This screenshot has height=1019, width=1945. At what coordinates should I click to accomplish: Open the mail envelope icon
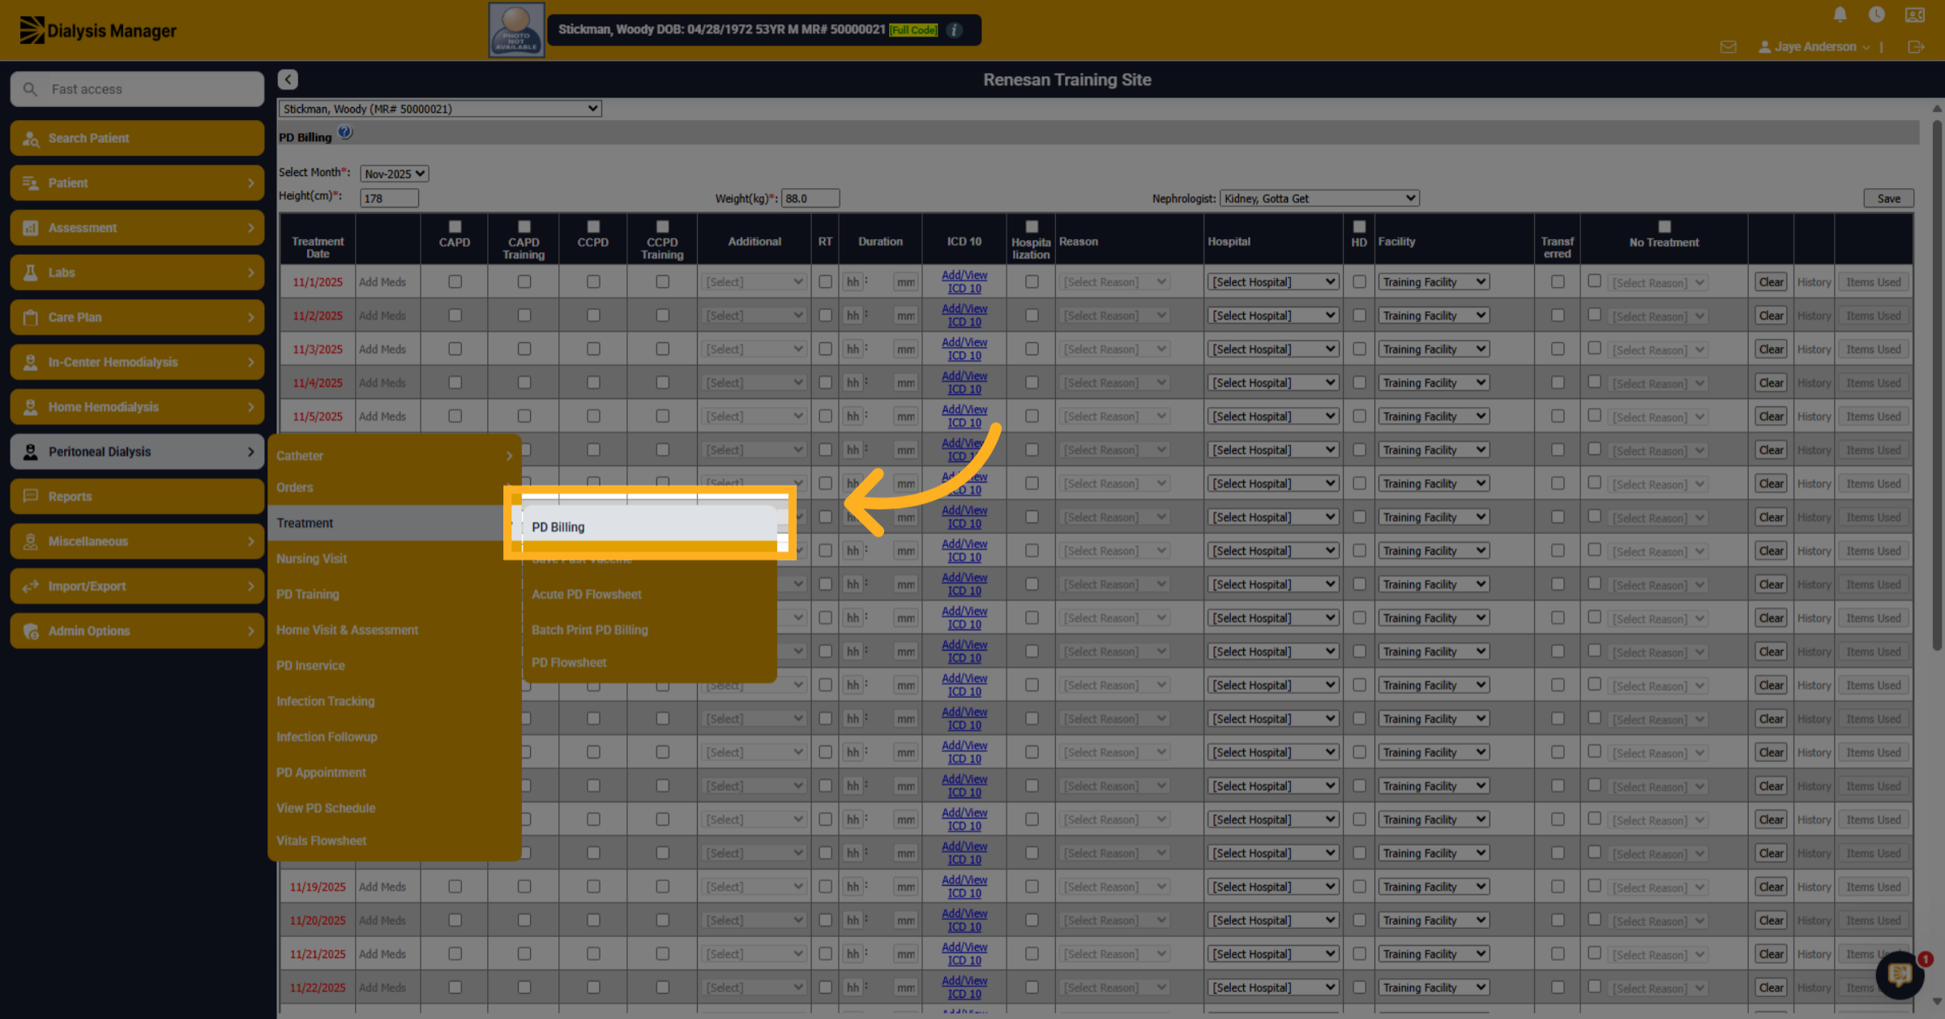[x=1729, y=47]
